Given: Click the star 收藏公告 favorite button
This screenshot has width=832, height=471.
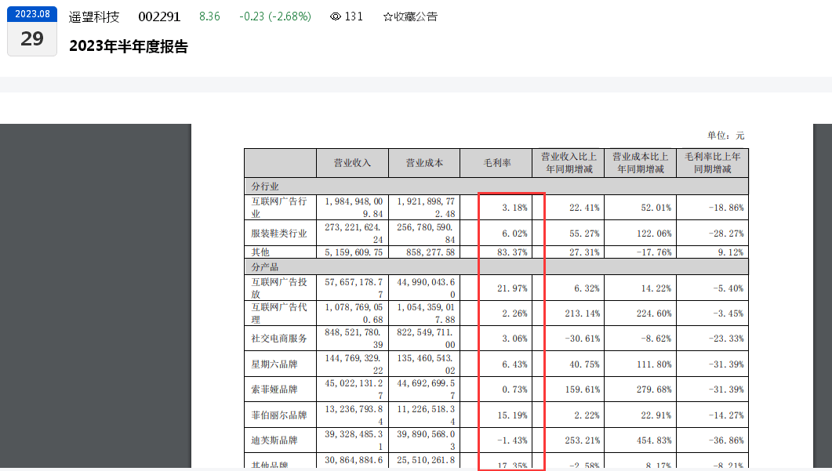Looking at the screenshot, I should [410, 17].
